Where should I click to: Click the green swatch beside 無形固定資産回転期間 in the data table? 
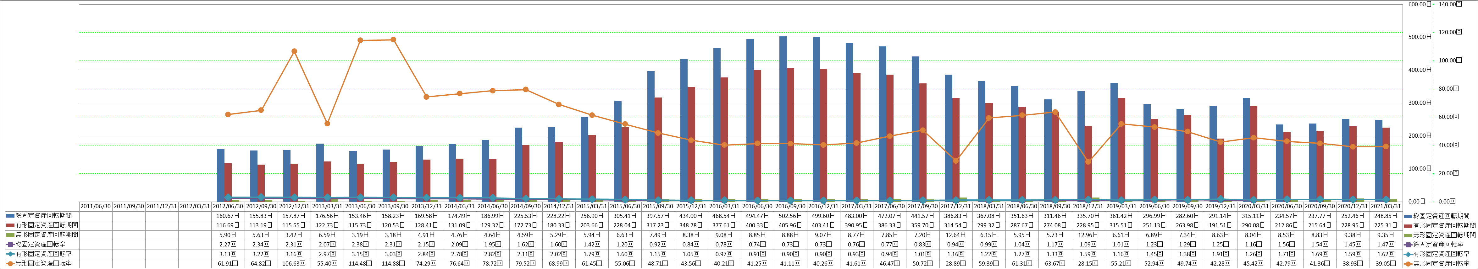point(11,235)
